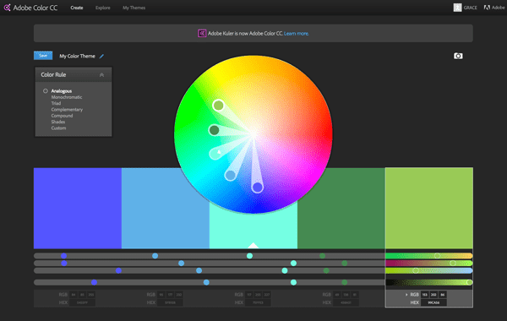This screenshot has height=321, width=507.
Task: Click the white base-color triangle marker
Action: click(253, 246)
